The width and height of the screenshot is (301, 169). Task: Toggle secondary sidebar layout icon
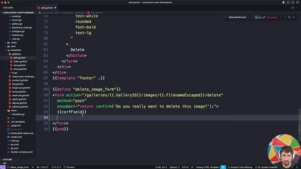(293, 2)
